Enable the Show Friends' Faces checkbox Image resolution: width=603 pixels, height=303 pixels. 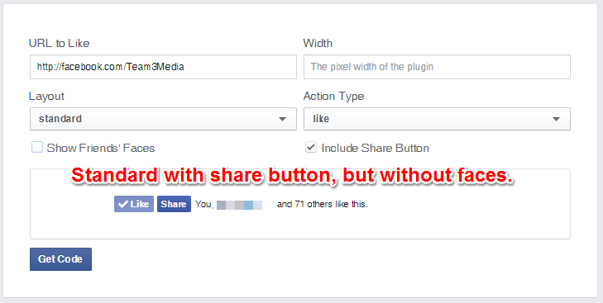[37, 148]
